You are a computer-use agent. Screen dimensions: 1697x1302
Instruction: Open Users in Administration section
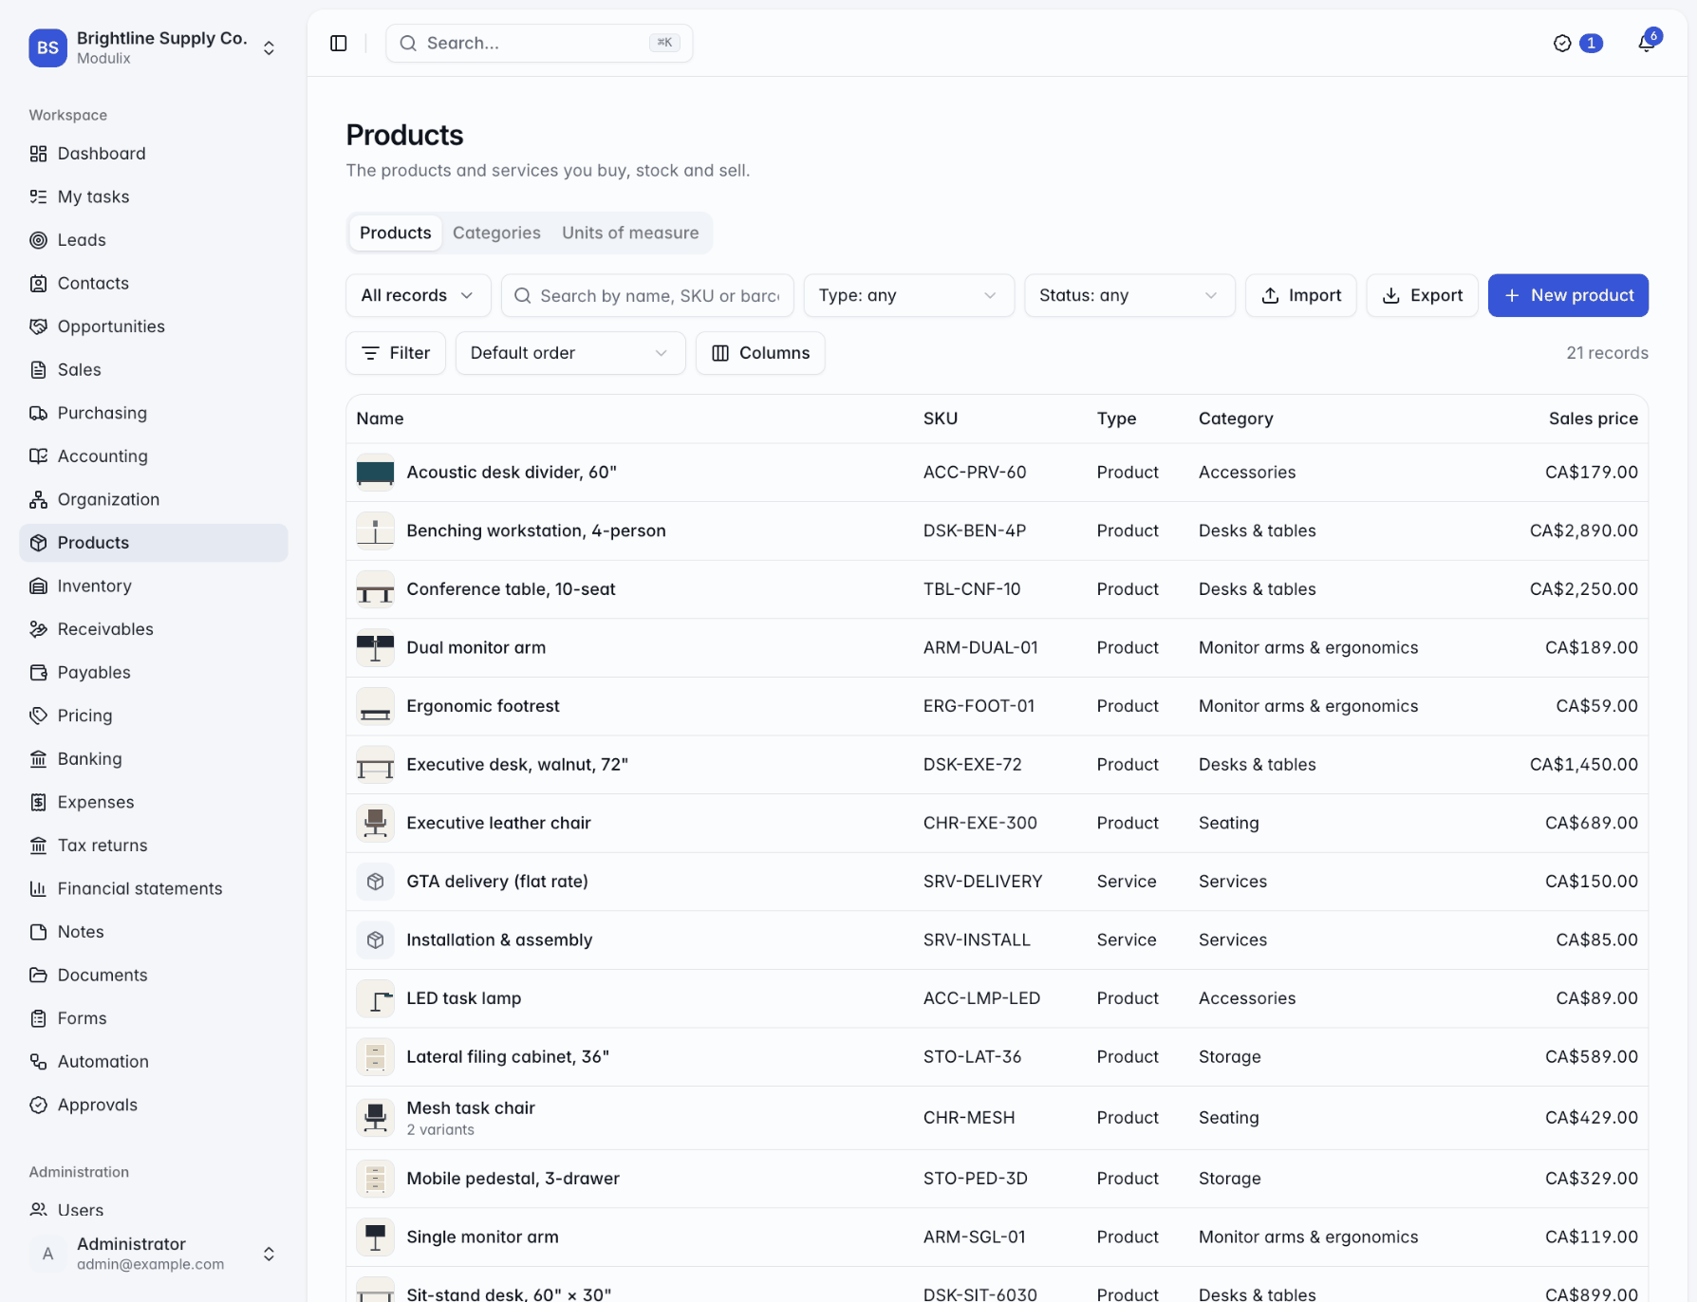(x=154, y=1210)
